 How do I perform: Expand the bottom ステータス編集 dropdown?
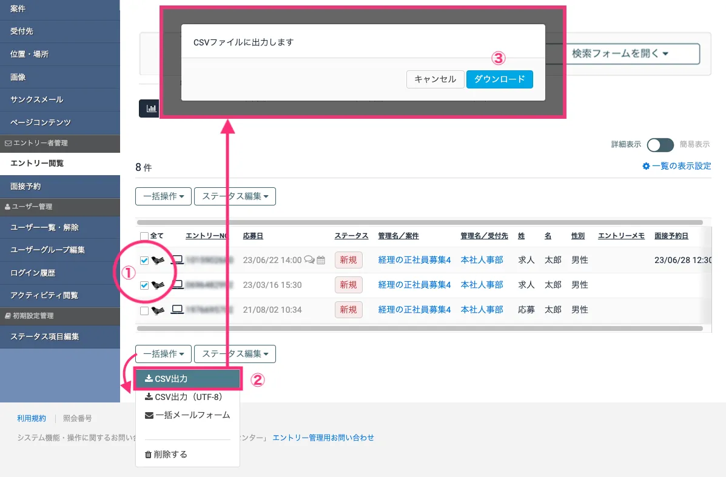(x=235, y=353)
